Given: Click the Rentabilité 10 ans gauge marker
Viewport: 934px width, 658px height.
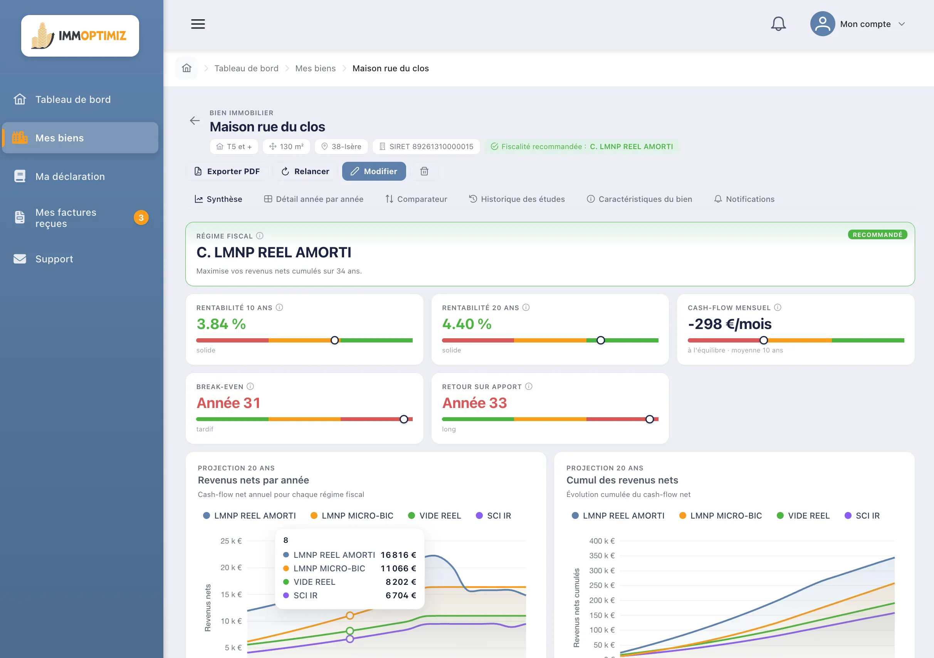Looking at the screenshot, I should 334,341.
